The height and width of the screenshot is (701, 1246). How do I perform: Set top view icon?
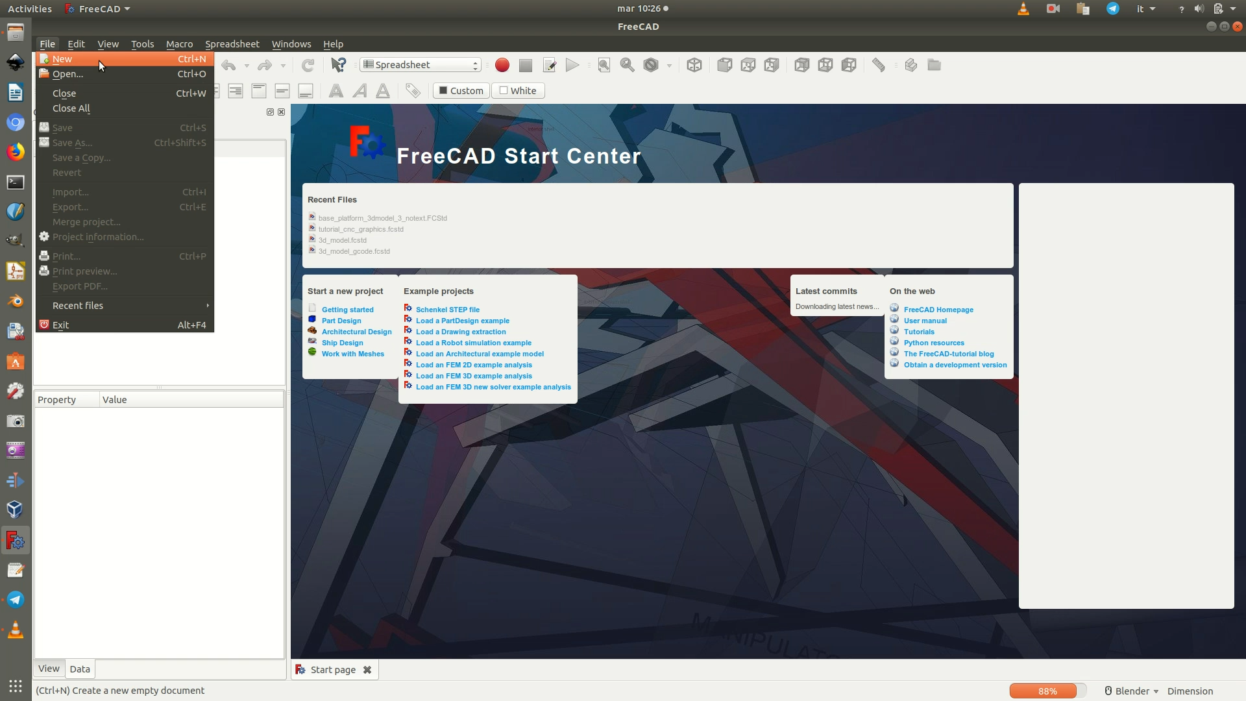(x=748, y=65)
